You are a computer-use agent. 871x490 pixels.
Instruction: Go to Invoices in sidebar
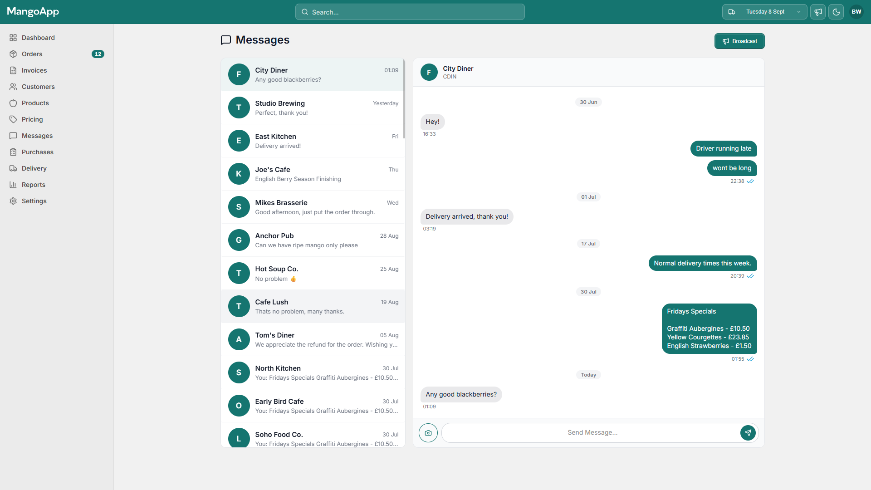click(x=57, y=70)
